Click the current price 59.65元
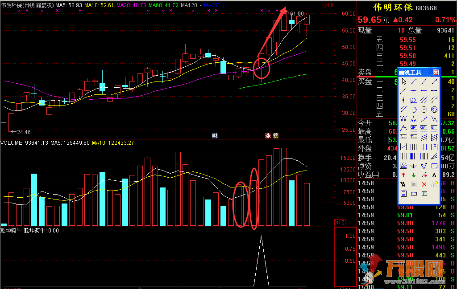Screen dimensions: 457x289 coord(373,20)
